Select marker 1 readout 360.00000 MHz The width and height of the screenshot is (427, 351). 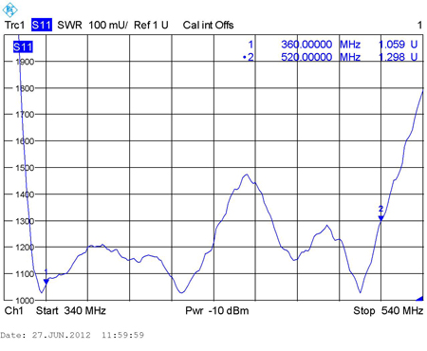tap(321, 45)
